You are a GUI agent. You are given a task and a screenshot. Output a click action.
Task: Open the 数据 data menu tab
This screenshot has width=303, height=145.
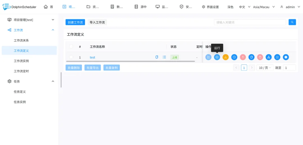pyautogui.click(x=117, y=7)
